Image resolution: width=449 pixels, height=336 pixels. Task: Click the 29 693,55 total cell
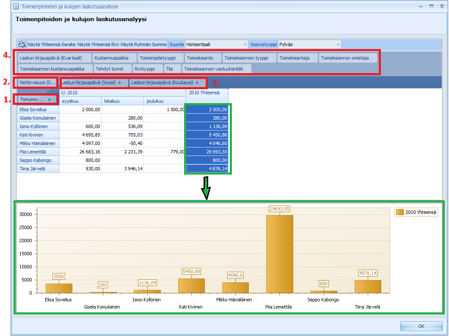(207, 152)
